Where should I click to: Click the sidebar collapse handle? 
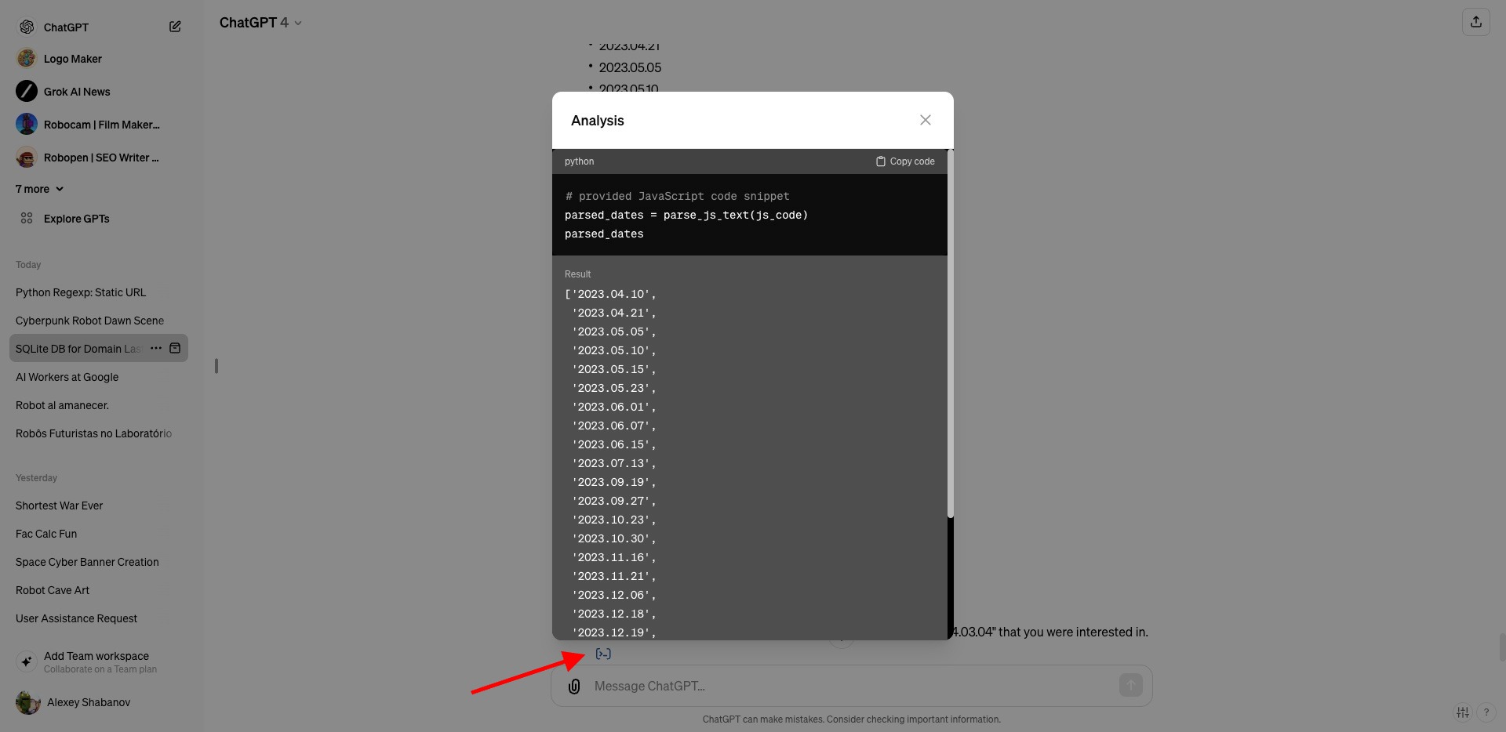(x=216, y=366)
